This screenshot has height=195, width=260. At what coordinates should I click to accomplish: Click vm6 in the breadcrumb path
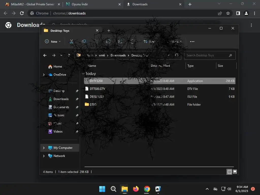click(x=102, y=55)
